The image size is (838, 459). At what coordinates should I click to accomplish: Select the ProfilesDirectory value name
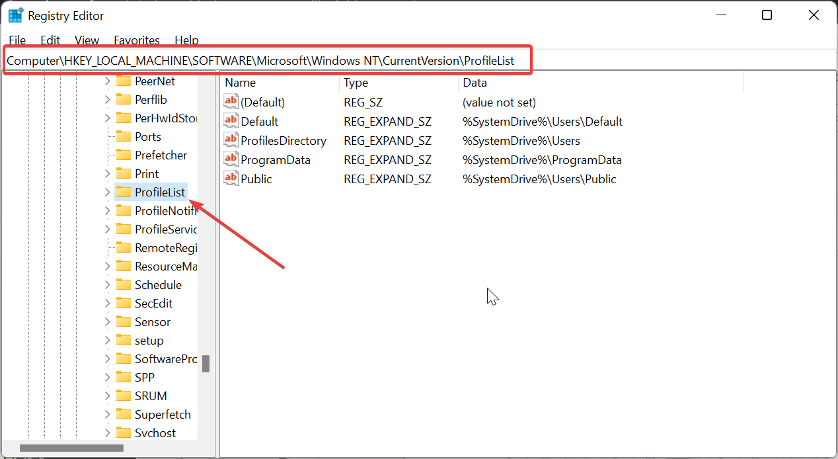284,141
